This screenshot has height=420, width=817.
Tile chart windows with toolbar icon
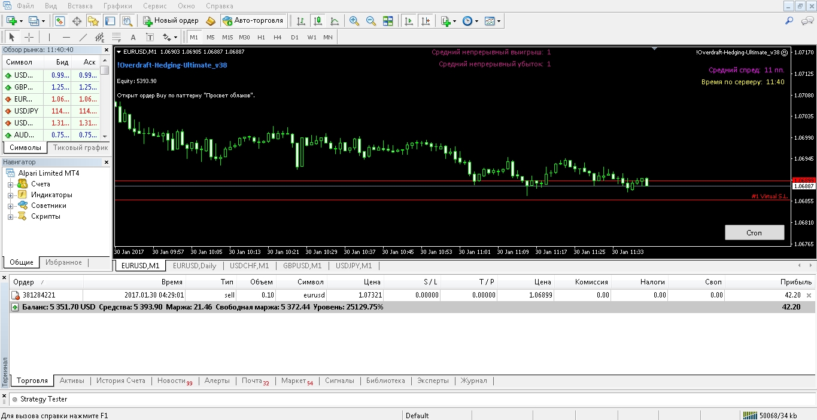(x=388, y=21)
